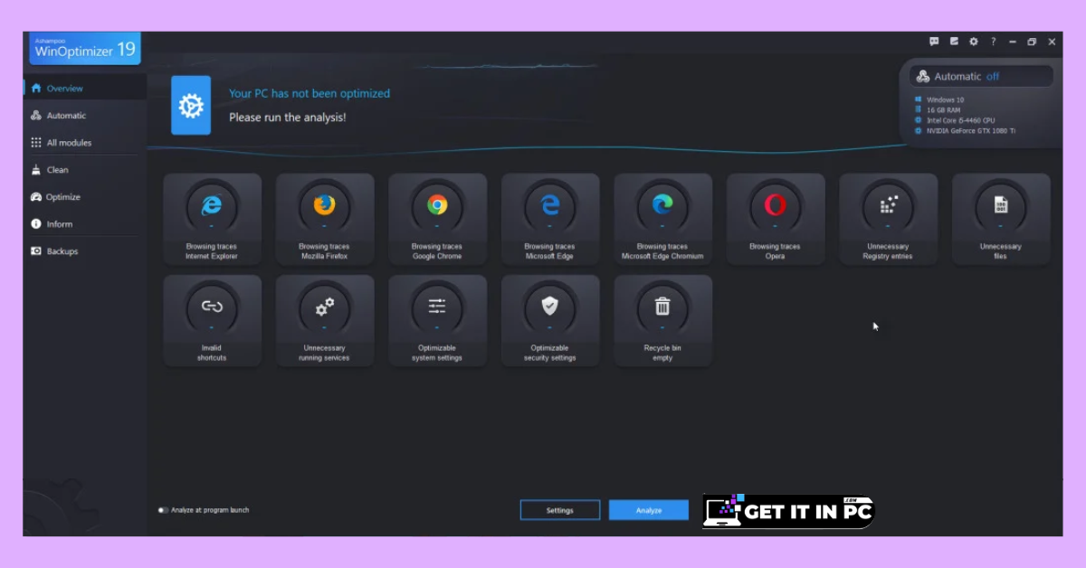
Task: Open settings gear in title bar
Action: (974, 42)
